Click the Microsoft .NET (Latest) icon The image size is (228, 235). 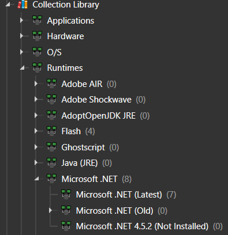[66, 194]
